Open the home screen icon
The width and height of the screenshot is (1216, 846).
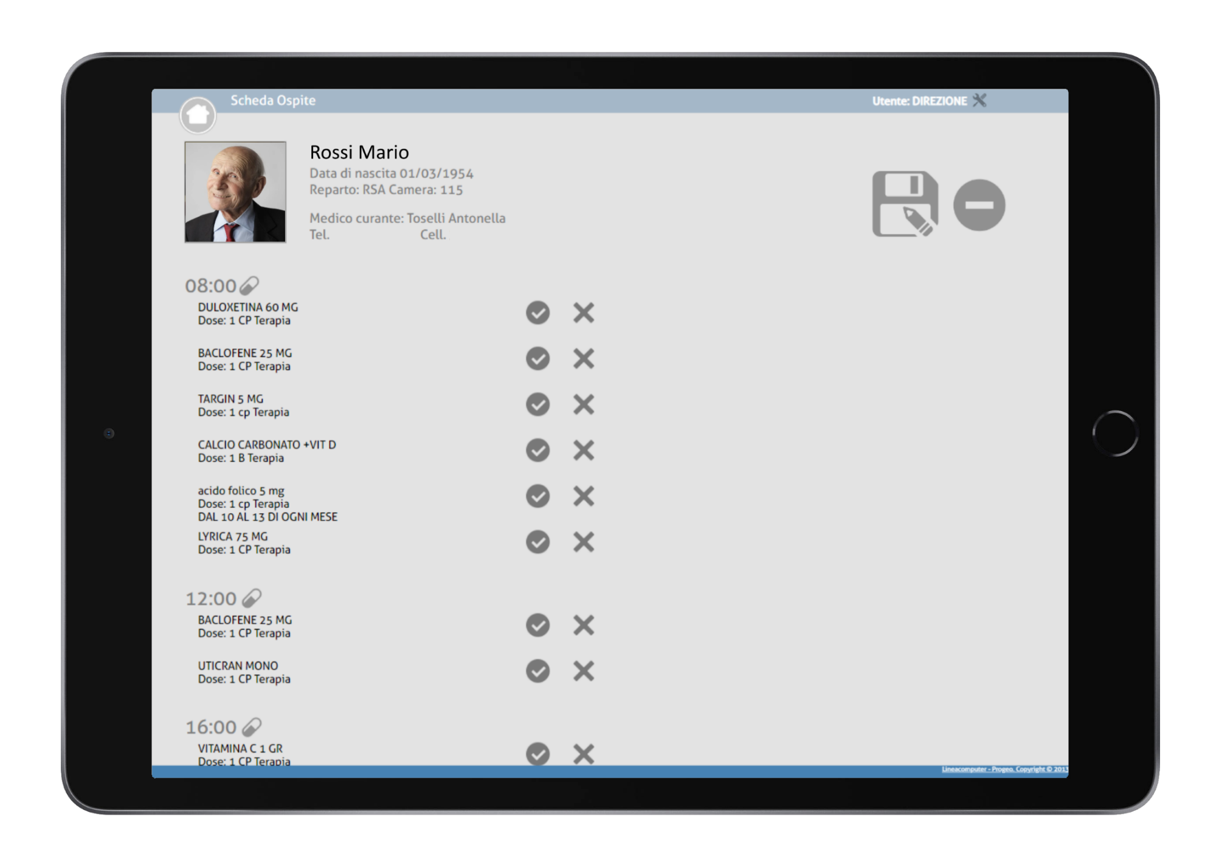point(198,115)
